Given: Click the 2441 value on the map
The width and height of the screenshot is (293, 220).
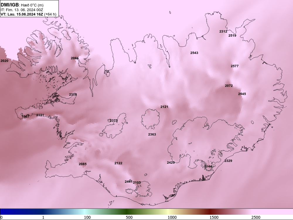Looking at the screenshot, I should pyautogui.click(x=129, y=182).
